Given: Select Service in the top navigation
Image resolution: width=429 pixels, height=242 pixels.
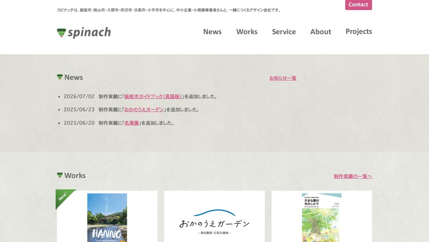Looking at the screenshot, I should click(284, 32).
